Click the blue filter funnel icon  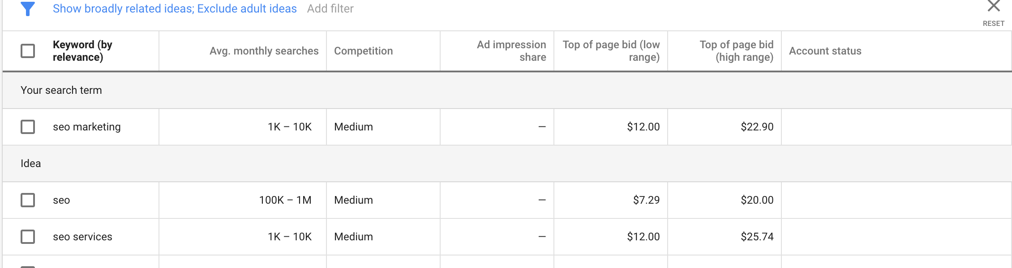pos(28,8)
